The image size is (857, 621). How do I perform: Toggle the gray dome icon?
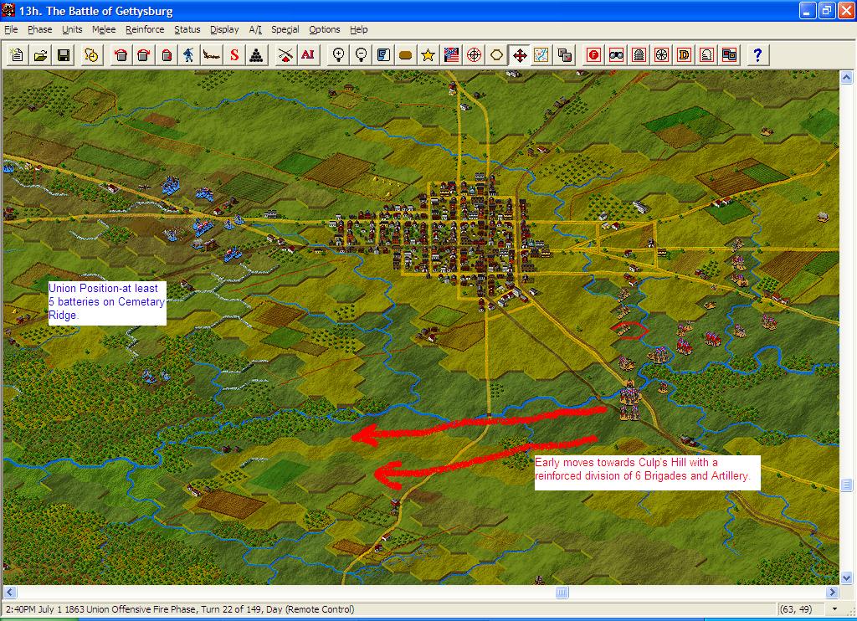click(639, 54)
